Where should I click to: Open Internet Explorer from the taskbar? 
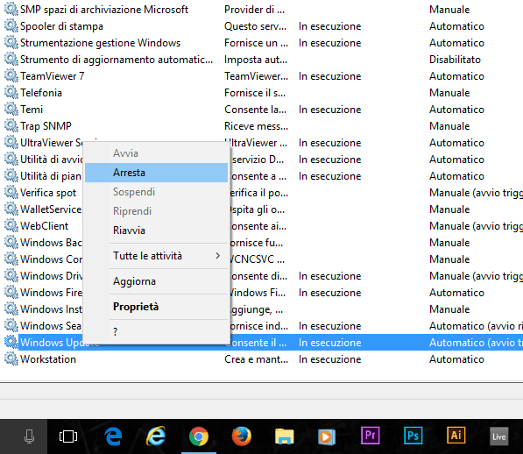click(156, 436)
